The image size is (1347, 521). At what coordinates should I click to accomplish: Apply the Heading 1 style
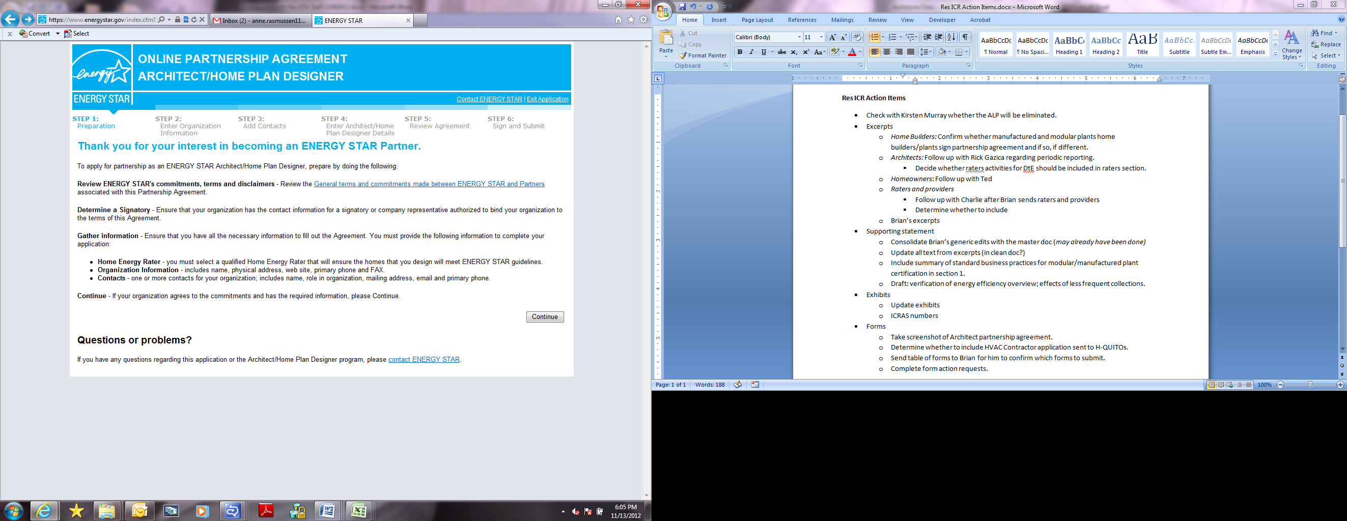tap(1069, 45)
